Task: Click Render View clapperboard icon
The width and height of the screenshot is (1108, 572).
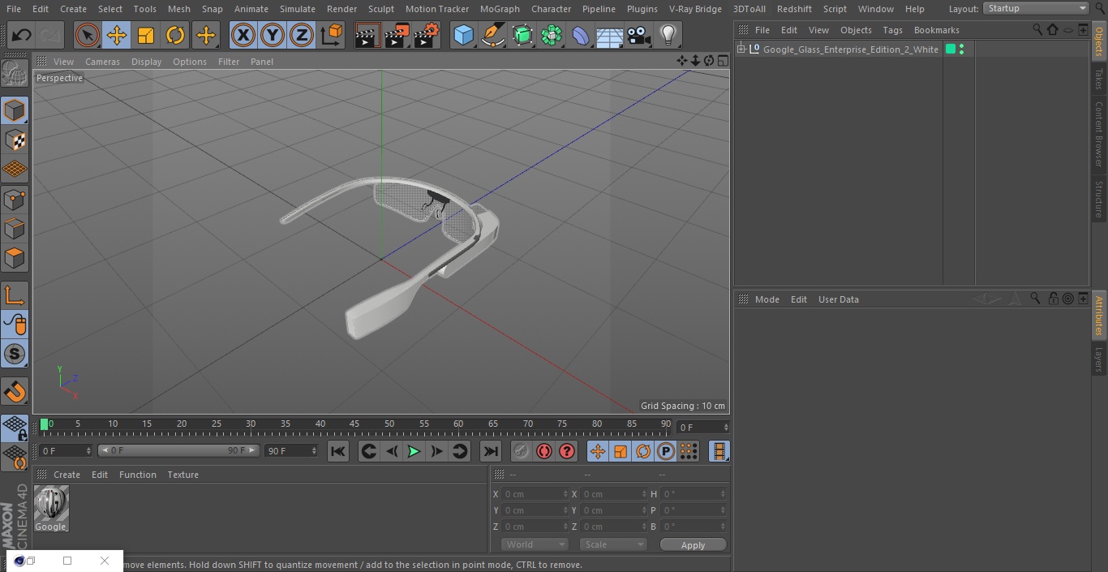Action: (367, 35)
